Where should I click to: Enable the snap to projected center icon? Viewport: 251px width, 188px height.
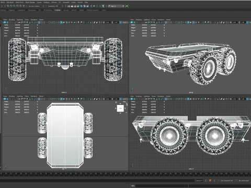(17, 6)
